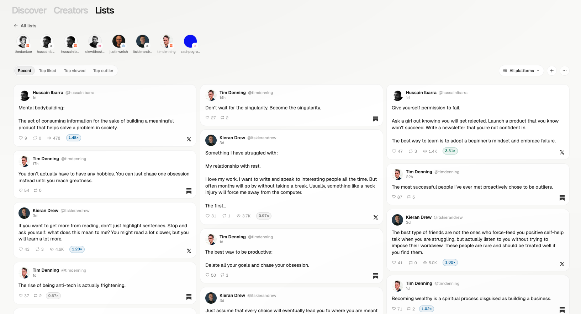Click X icon on best friends post
The width and height of the screenshot is (581, 314).
562,264
